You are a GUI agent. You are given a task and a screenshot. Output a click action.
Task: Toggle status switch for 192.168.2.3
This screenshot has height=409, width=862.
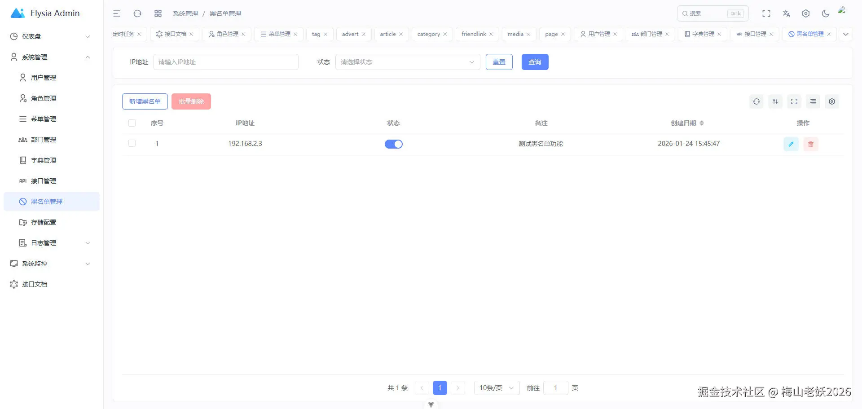pyautogui.click(x=394, y=144)
